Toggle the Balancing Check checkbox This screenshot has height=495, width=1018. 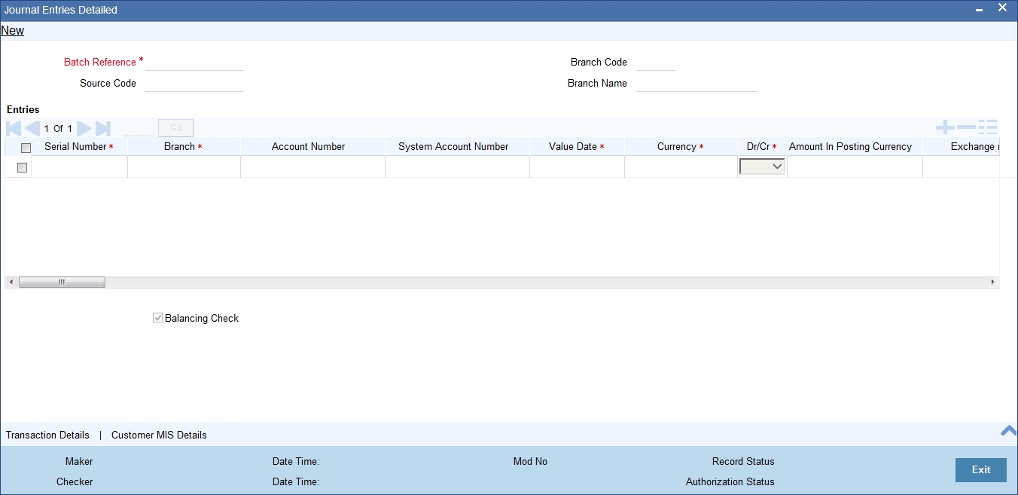click(157, 318)
